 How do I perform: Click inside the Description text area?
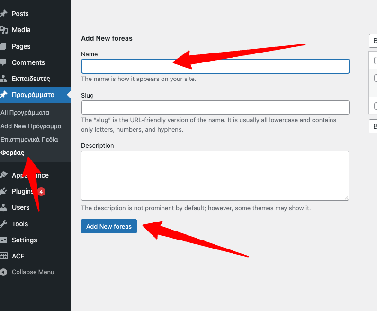click(215, 175)
